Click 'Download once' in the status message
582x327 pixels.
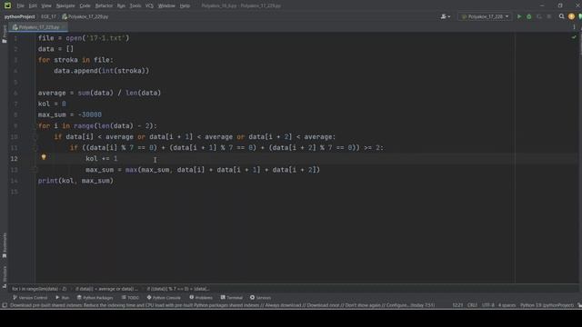click(x=323, y=305)
